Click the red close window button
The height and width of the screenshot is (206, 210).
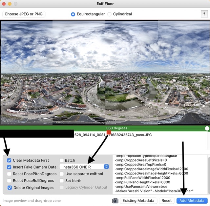click(4, 4)
